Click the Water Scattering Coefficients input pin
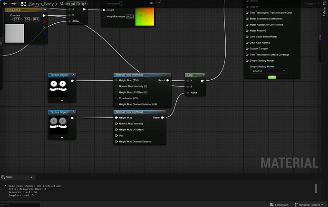328x207 pixels. click(x=247, y=19)
